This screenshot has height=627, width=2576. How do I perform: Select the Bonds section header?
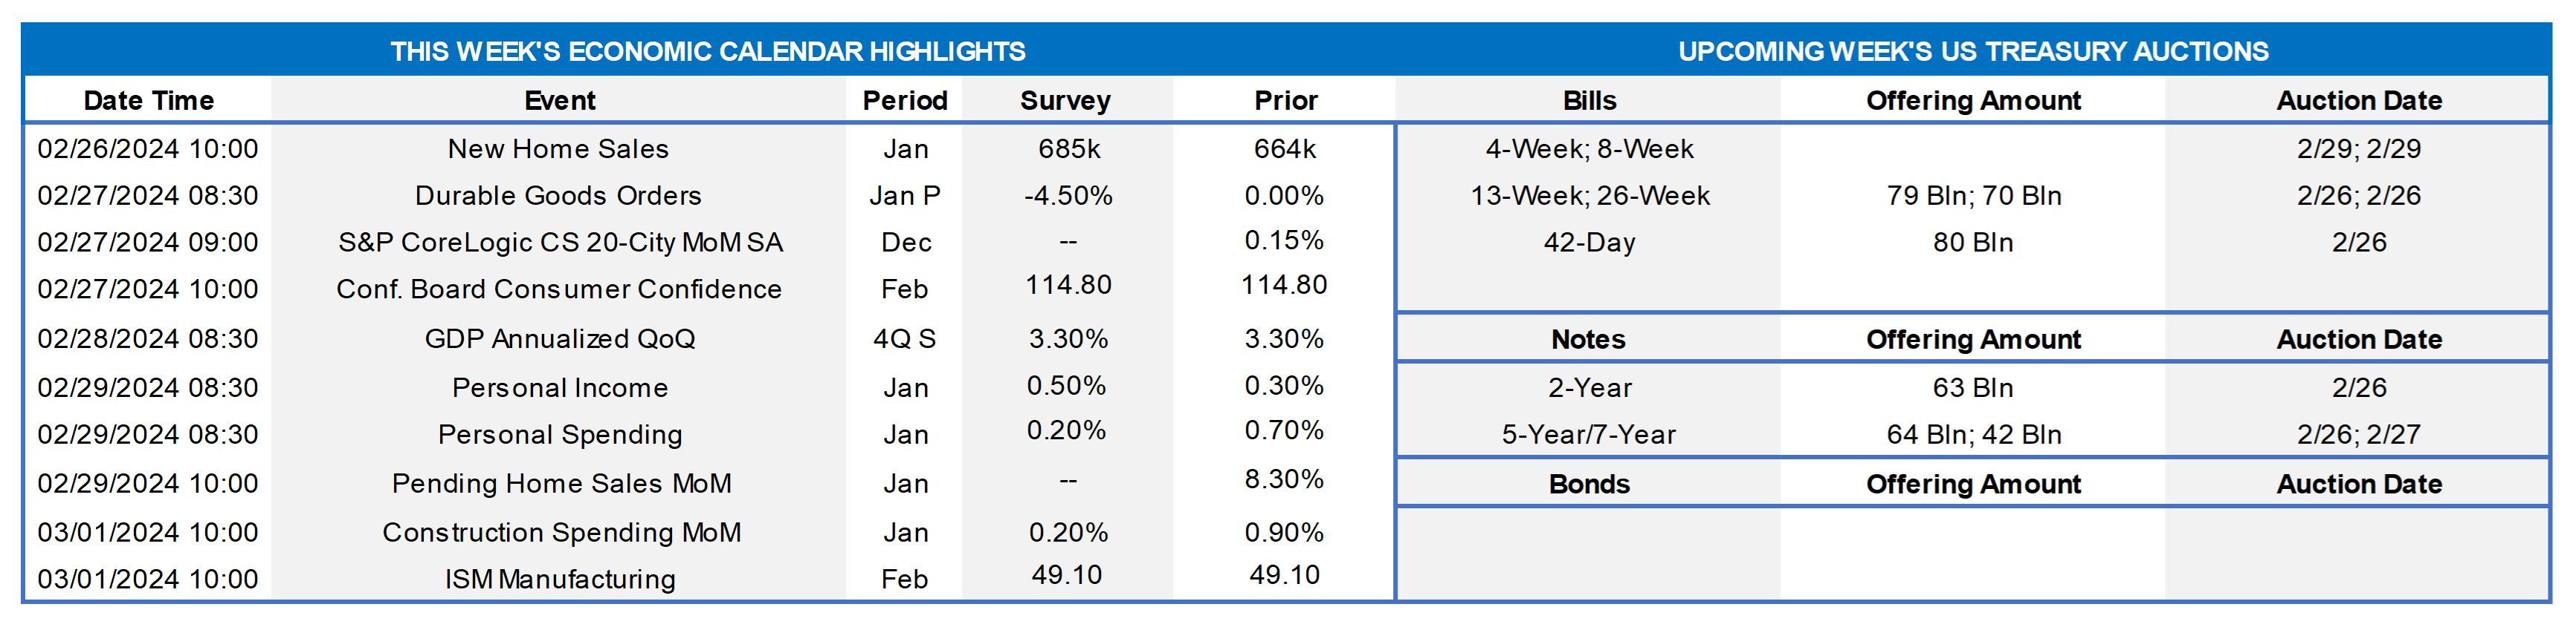[x=1589, y=485]
